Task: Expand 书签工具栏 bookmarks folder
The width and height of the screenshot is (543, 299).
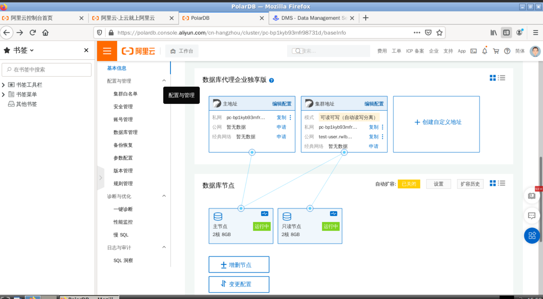Action: coord(3,85)
